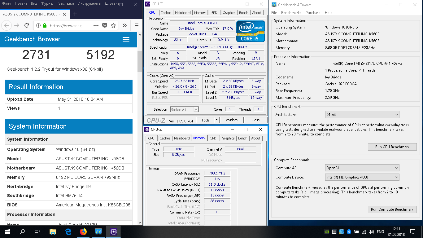Open page actions three-dot menu
Screen dimensions: 423x238
coord(96,26)
